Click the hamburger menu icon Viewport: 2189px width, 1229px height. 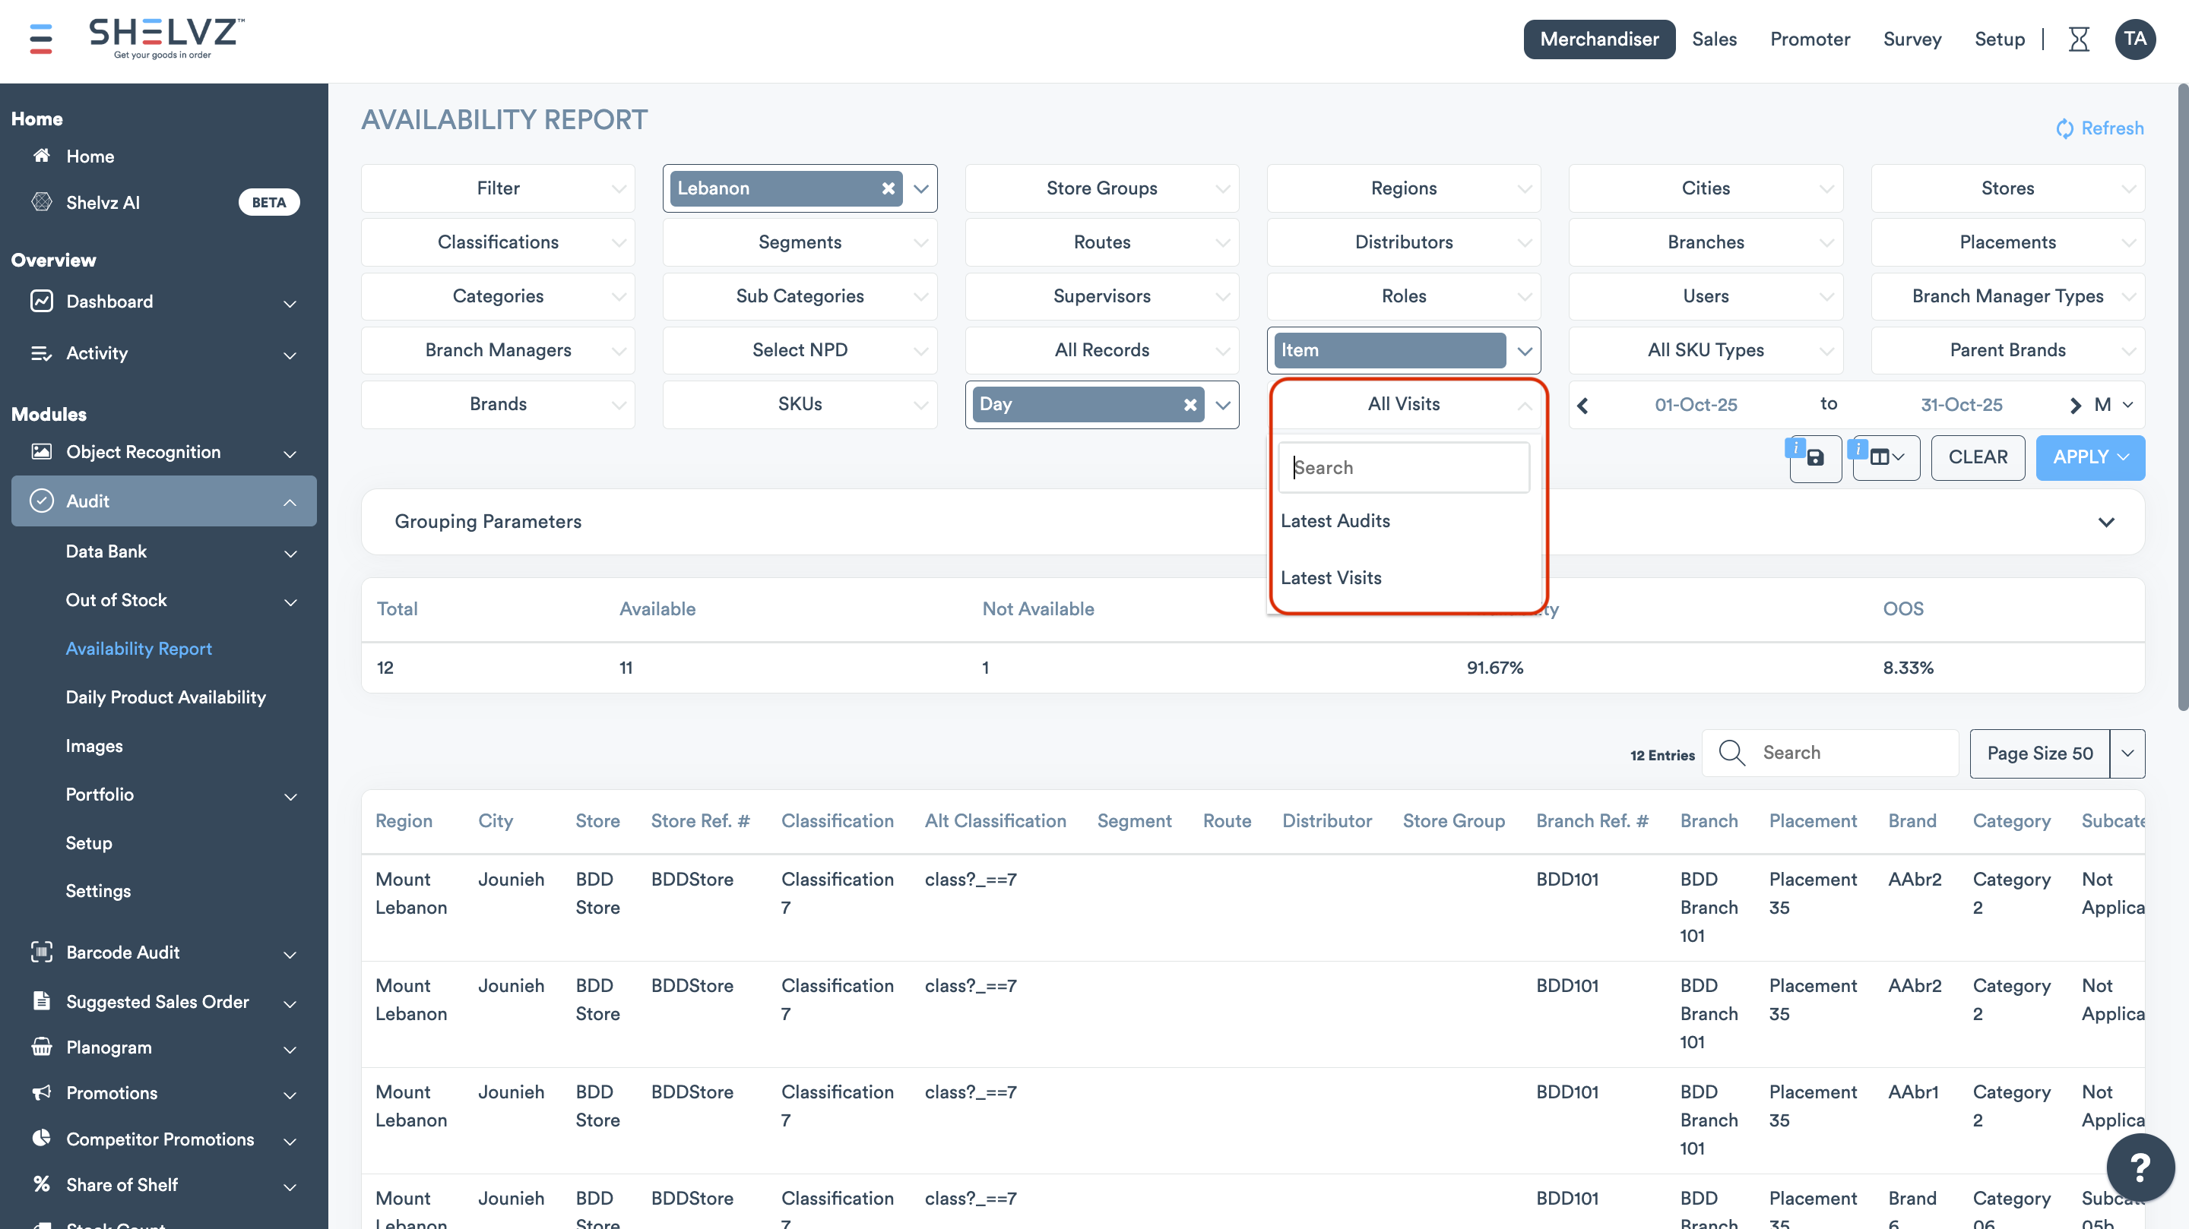tap(41, 39)
